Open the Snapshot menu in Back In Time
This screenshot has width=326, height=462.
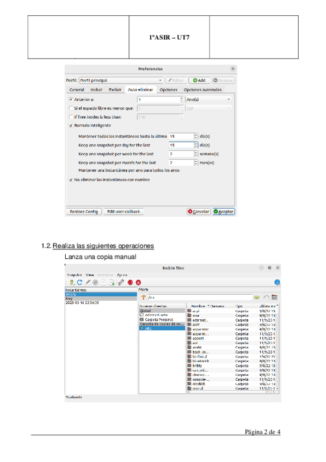click(74, 275)
